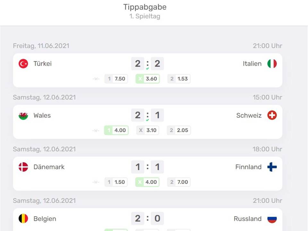Click the Italien flag icon
The image size is (308, 231).
[272, 64]
